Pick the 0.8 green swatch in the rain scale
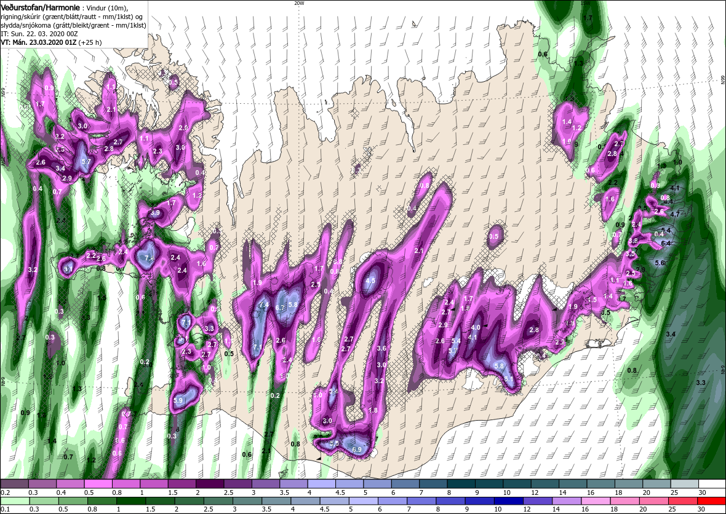The width and height of the screenshot is (726, 514). (102, 501)
